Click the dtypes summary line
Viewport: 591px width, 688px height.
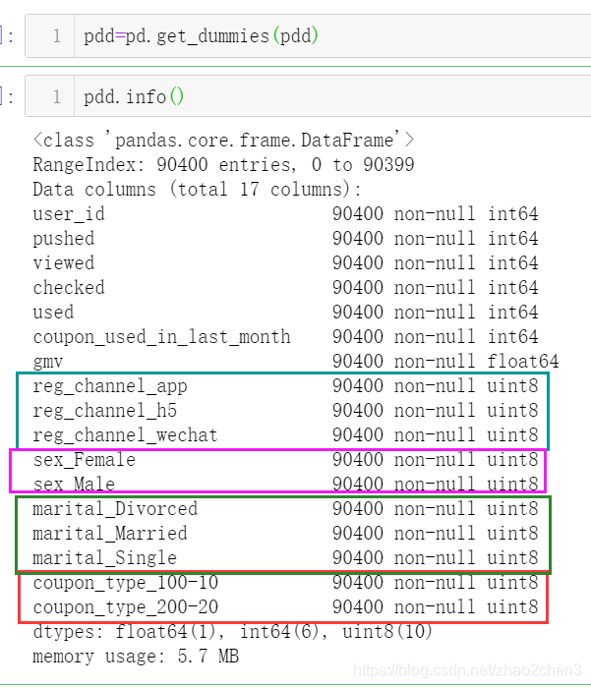pos(233,632)
